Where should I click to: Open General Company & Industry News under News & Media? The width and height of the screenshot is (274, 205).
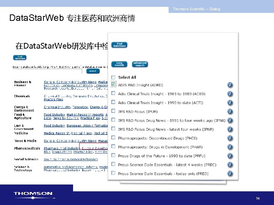click(70, 141)
